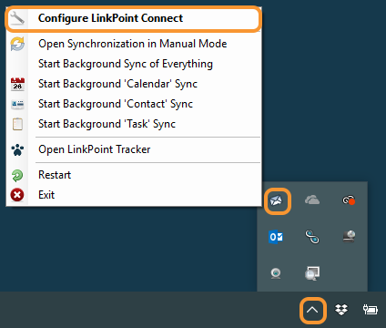Click the overlapping monitors tray icon

[312, 273]
